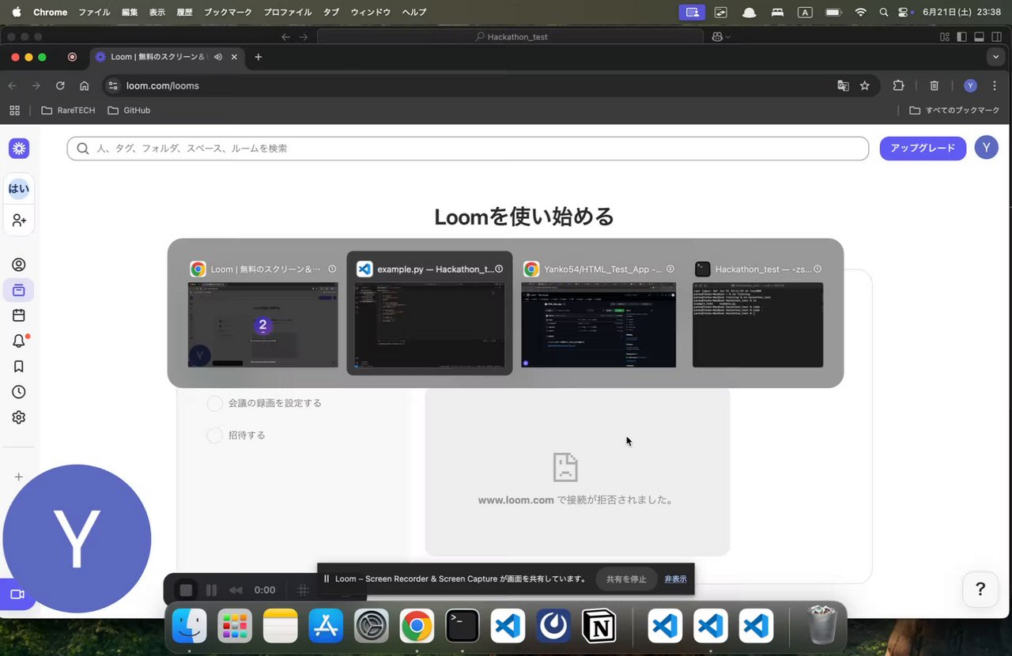Open the bookmarks bar apps grid
Viewport: 1012px width, 656px height.
coord(14,110)
